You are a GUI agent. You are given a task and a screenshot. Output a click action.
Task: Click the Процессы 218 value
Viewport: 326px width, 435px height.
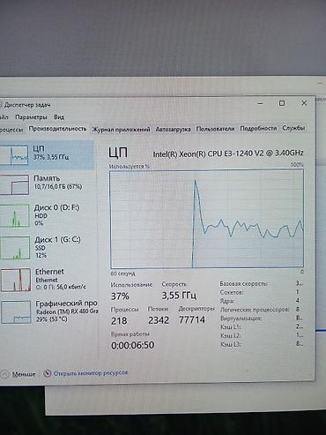coord(119,320)
